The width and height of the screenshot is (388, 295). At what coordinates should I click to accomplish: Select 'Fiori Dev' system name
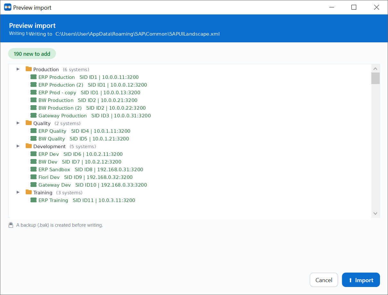click(x=49, y=177)
